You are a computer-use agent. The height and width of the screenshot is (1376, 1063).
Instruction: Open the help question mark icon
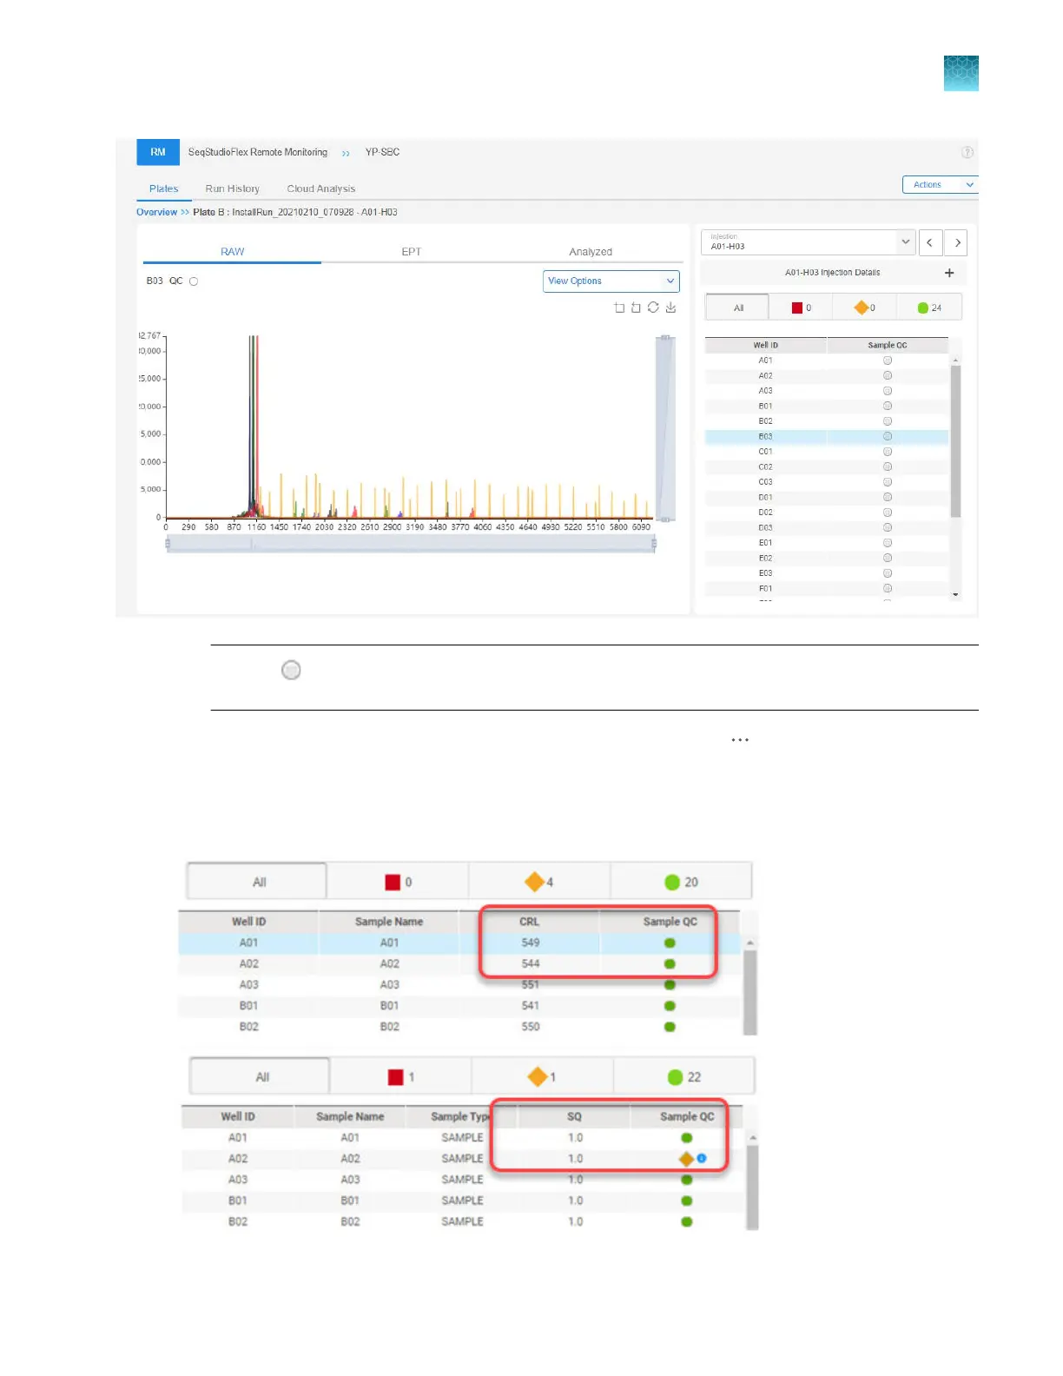967,153
